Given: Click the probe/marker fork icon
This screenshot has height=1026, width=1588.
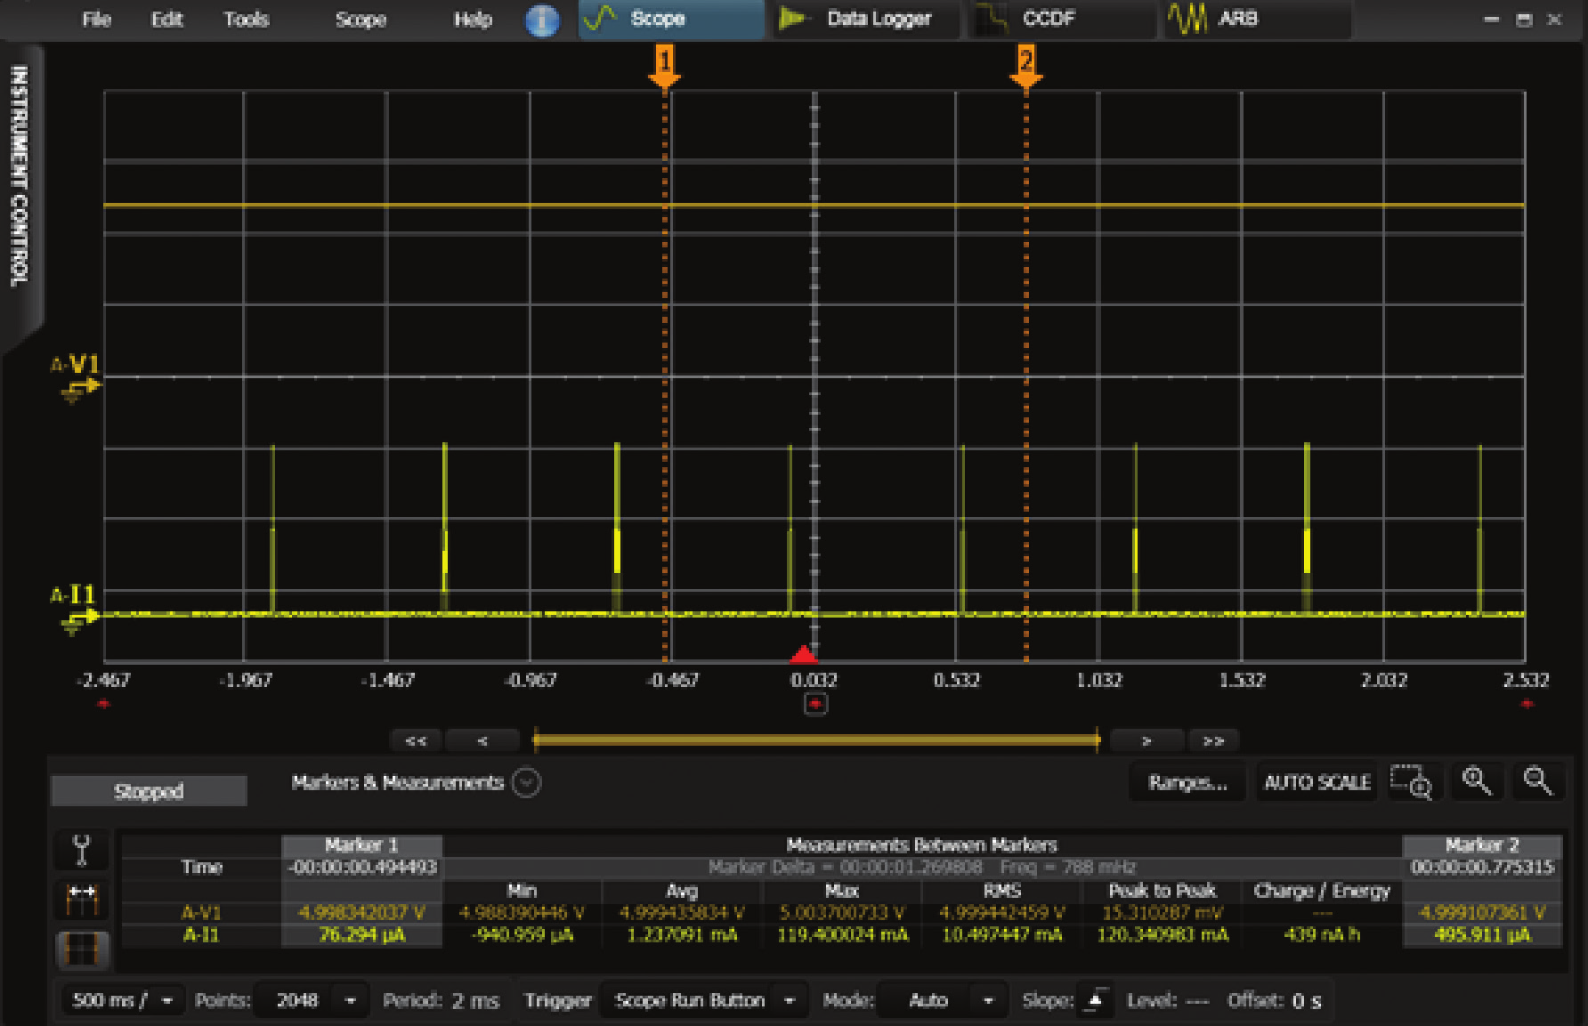Looking at the screenshot, I should click(82, 850).
